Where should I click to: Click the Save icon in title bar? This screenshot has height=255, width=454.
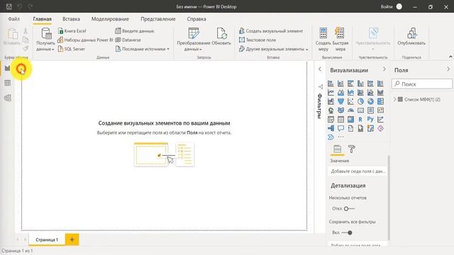point(9,6)
